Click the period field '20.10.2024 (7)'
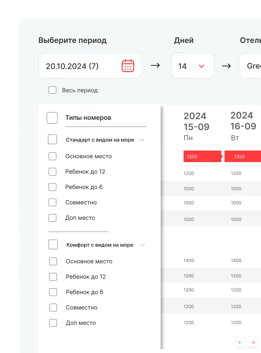This screenshot has height=353, width=261. [90, 66]
